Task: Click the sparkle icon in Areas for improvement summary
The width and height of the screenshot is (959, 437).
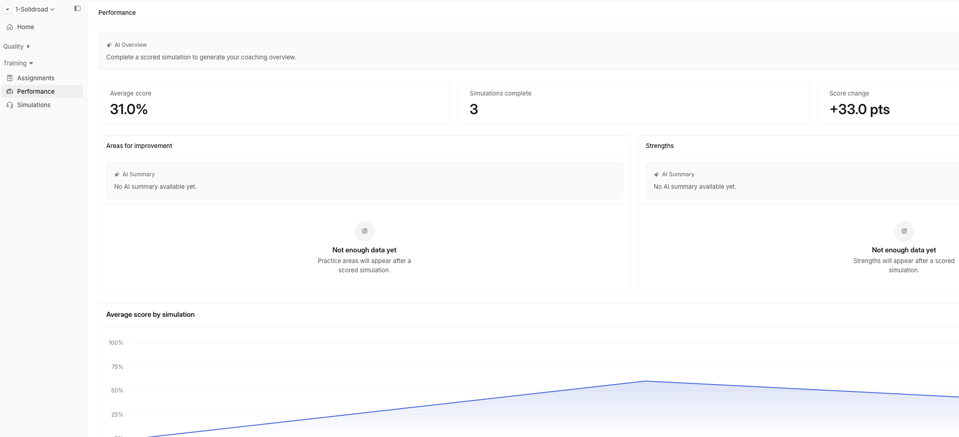Action: (117, 174)
